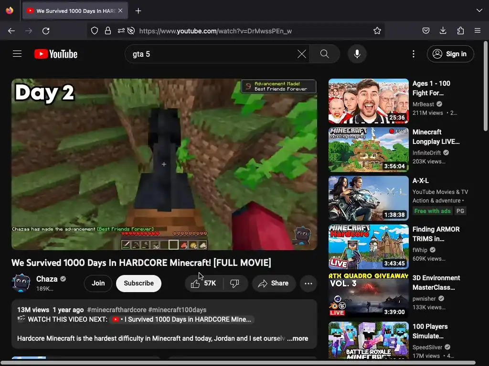This screenshot has height=366, width=489.
Task: Open more actions ellipsis under video
Action: [308, 283]
